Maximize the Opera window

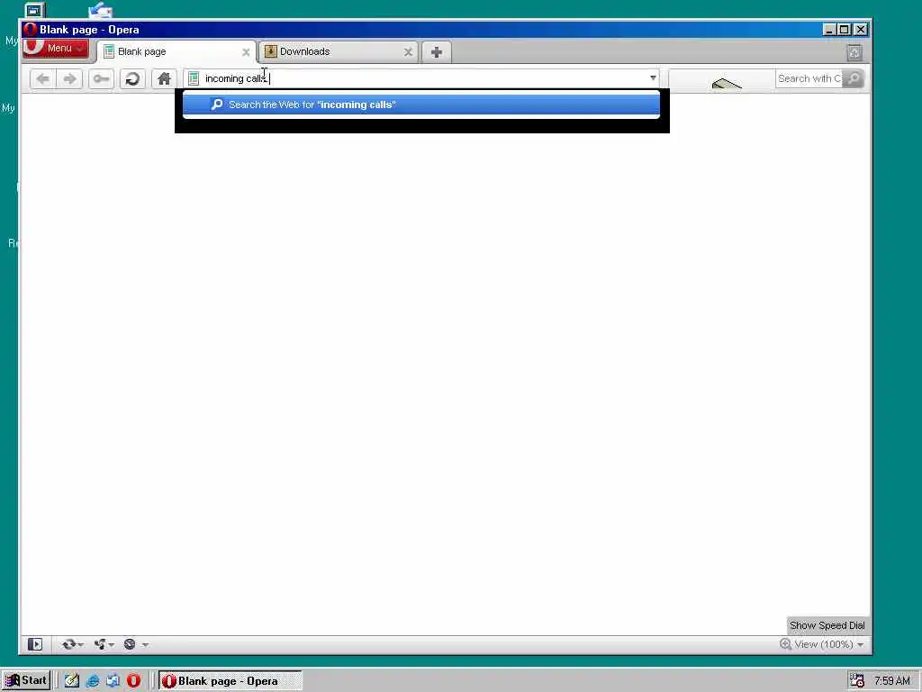click(x=845, y=30)
